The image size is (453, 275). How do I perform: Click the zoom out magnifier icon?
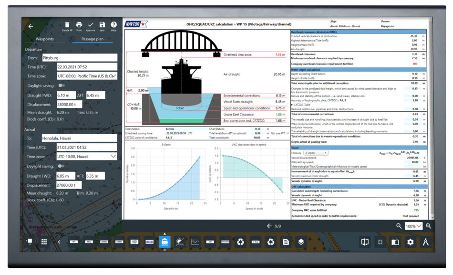pos(399,226)
